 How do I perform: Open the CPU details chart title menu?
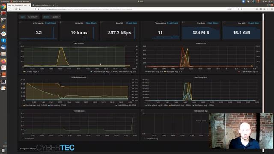pyautogui.click(x=79, y=44)
